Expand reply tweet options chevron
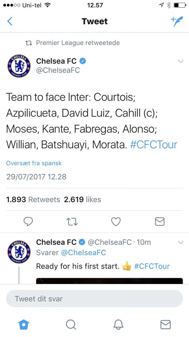Screen dimensions: 189x337 pyautogui.click(x=181, y=243)
